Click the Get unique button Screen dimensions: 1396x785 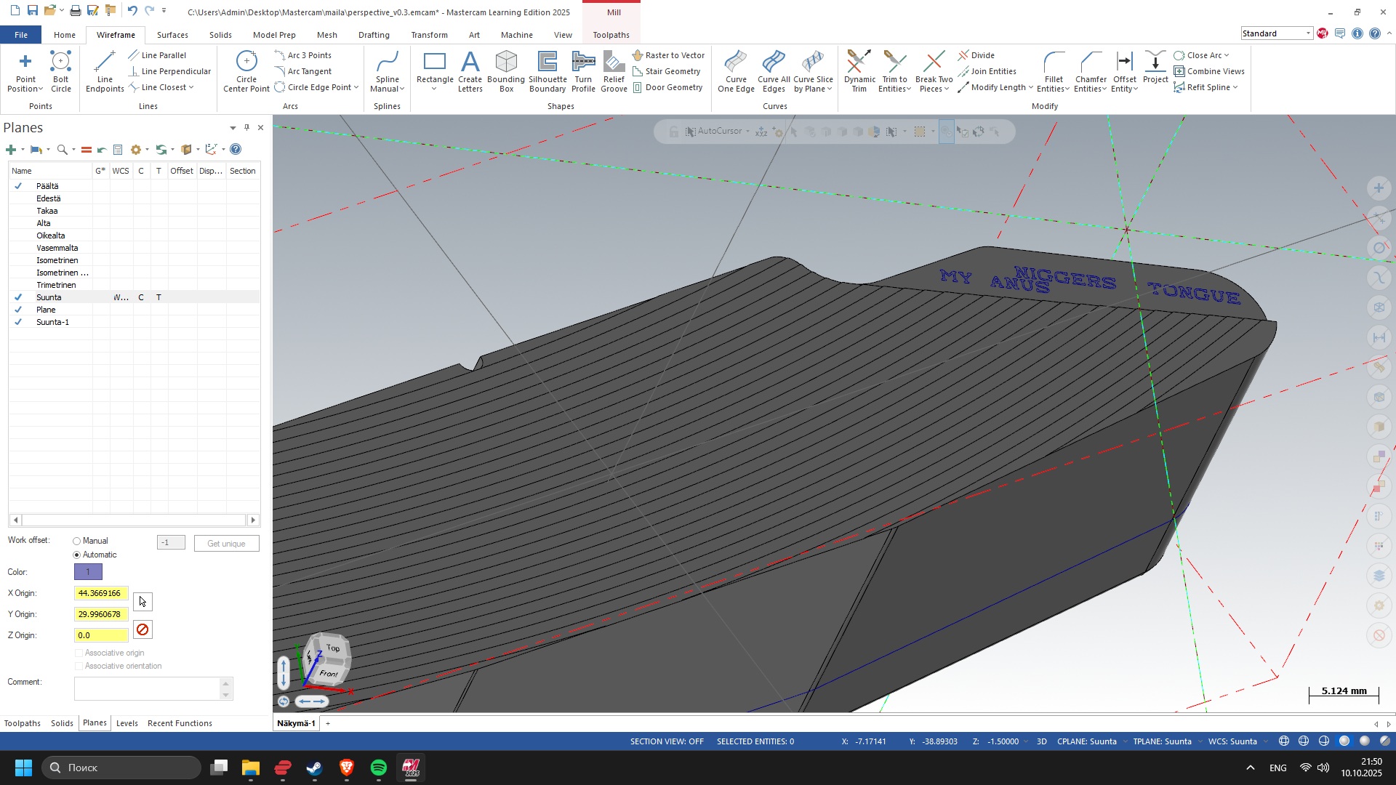(x=226, y=544)
